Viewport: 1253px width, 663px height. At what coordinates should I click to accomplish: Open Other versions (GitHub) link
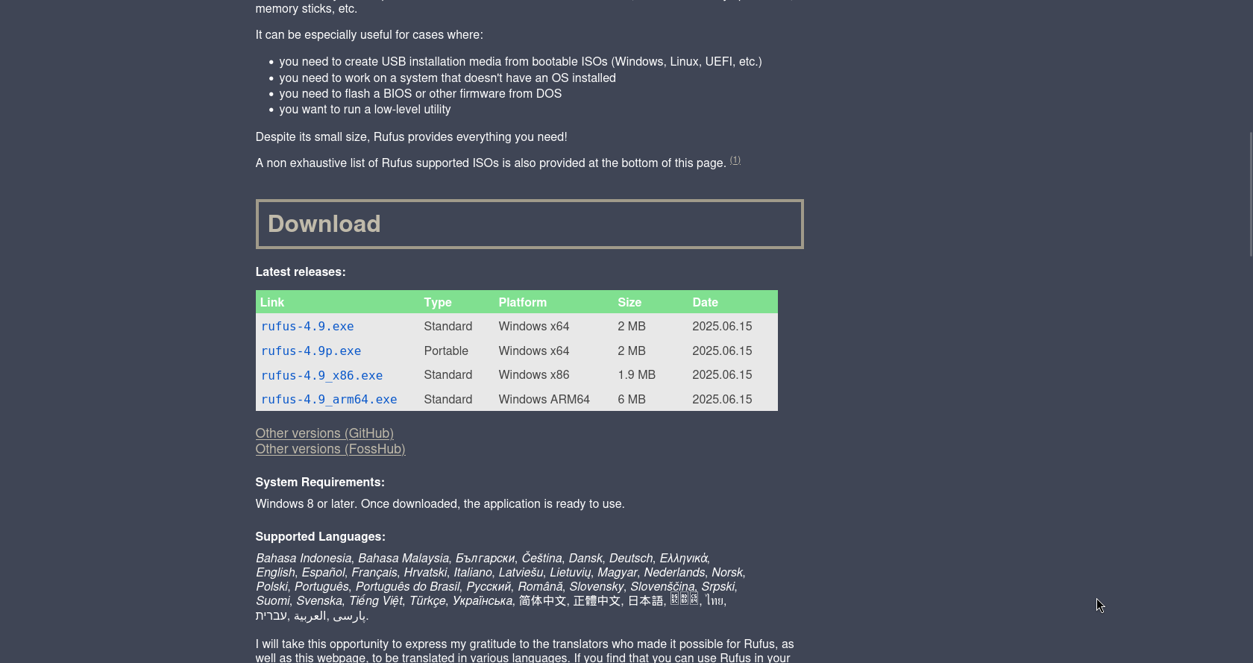tap(324, 433)
